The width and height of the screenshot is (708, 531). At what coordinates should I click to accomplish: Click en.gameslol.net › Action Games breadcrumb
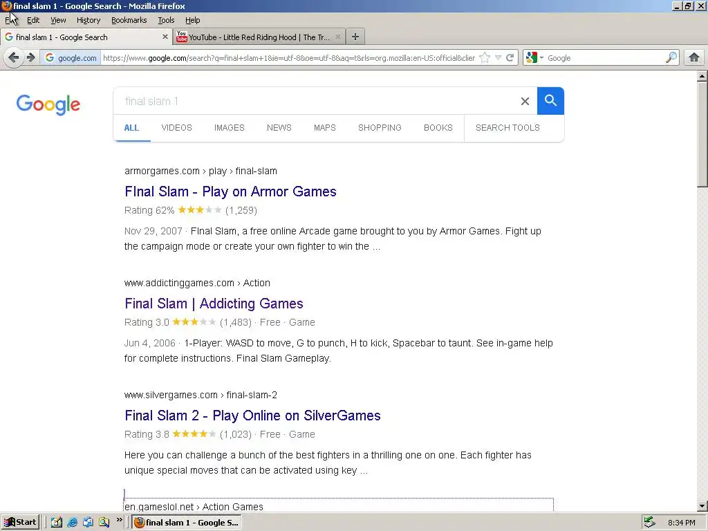[x=194, y=507]
